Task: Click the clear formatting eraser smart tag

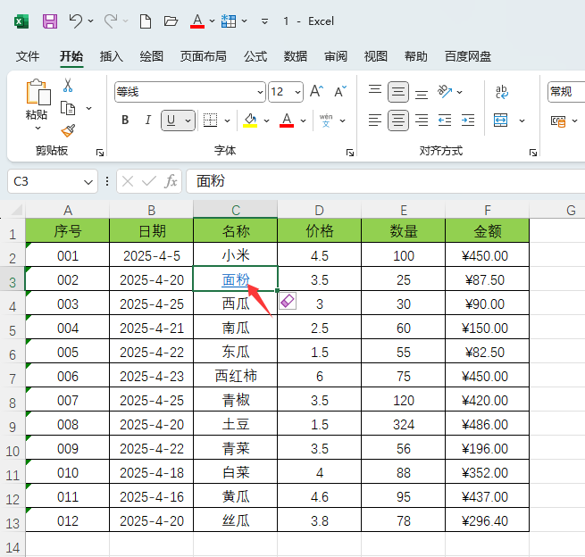Action: [288, 301]
